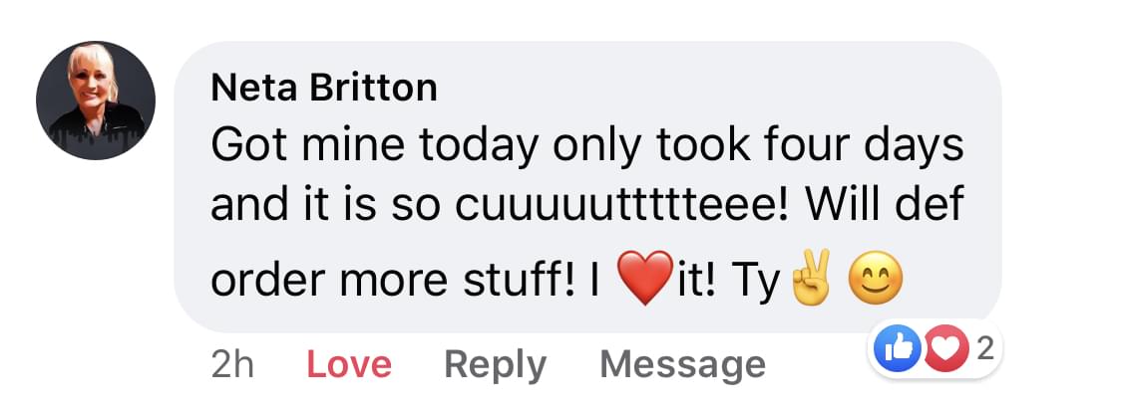The width and height of the screenshot is (1122, 414).
Task: Open the 2h timestamp link
Action: [233, 364]
